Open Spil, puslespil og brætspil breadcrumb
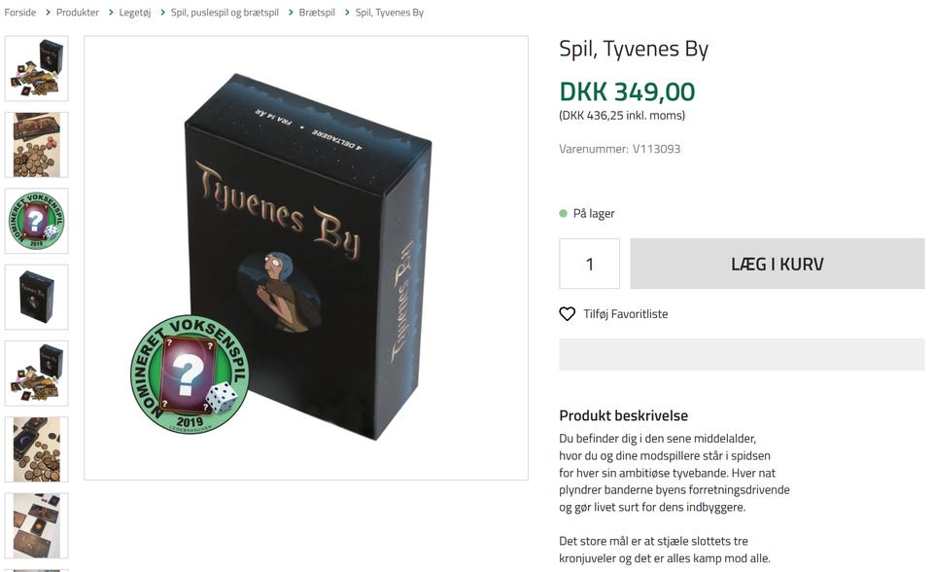The width and height of the screenshot is (933, 572). [x=225, y=13]
